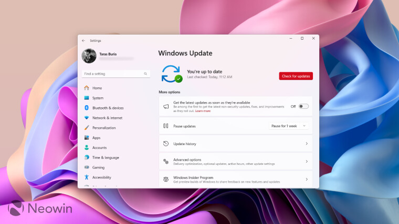Open Update history row
The image size is (399, 224).
pos(236,143)
